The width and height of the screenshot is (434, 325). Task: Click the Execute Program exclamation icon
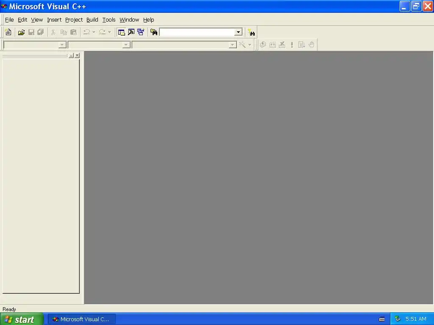pyautogui.click(x=292, y=44)
